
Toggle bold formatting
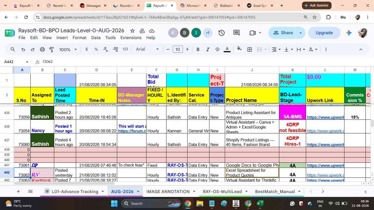(198, 49)
